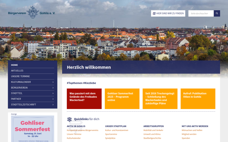Click Mitmachen und helfen link
This screenshot has height=142, width=228.
[192, 130]
